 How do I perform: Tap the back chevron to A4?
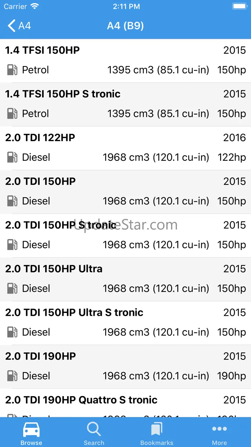point(12,26)
